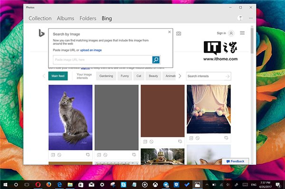Open the curtain backdrop photo
Screen dimensions: 285x189
(x=209, y=109)
